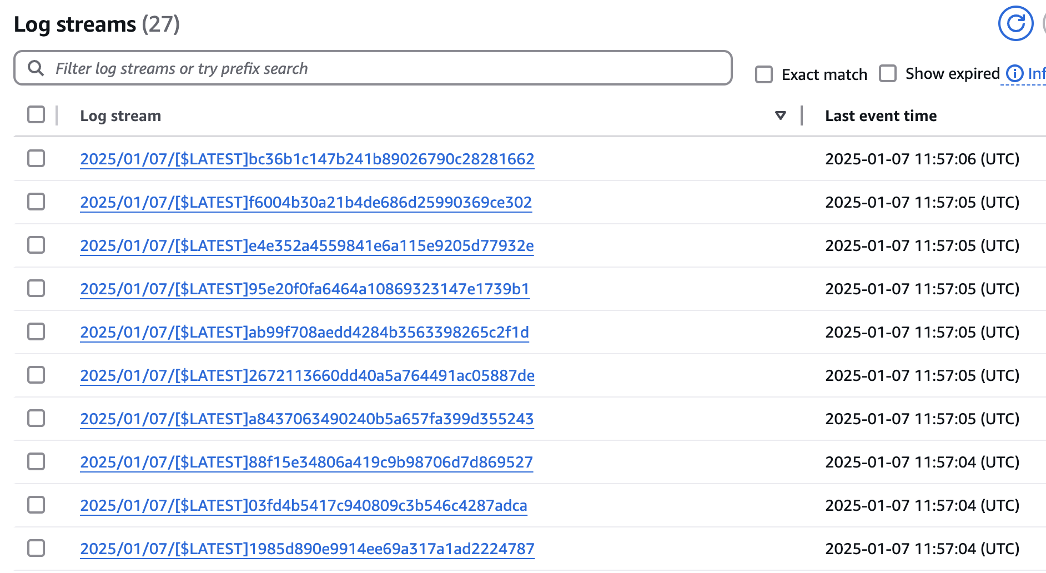Click the Last event time column header
Image resolution: width=1046 pixels, height=573 pixels.
[881, 115]
